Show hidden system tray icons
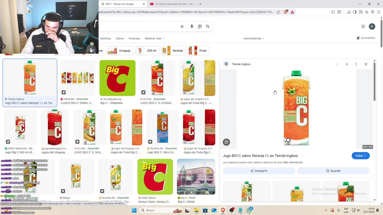383x215 pixels. click(326, 211)
